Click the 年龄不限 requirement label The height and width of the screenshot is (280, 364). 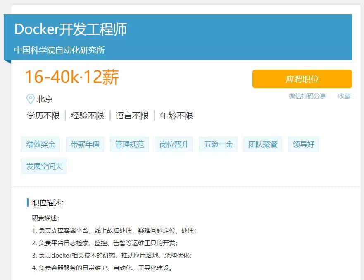[x=176, y=116]
